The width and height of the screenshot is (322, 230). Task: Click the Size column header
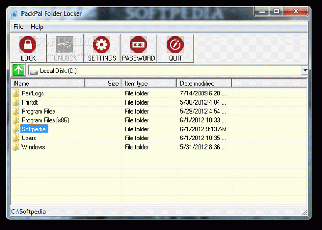(103, 83)
